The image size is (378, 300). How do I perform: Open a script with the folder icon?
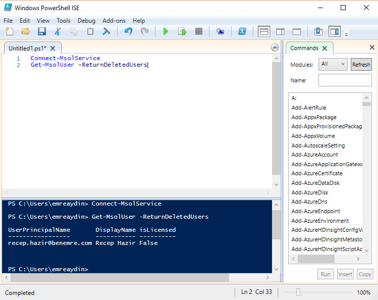pos(26,31)
